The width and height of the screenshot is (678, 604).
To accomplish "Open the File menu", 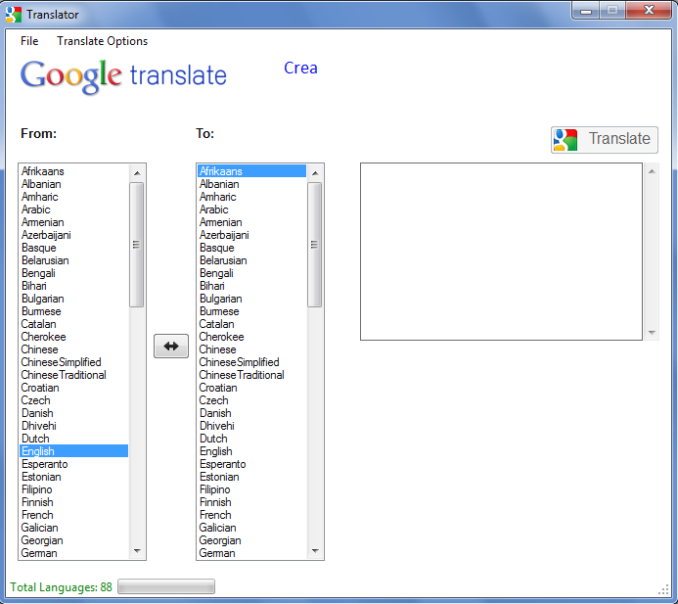I will (x=29, y=41).
